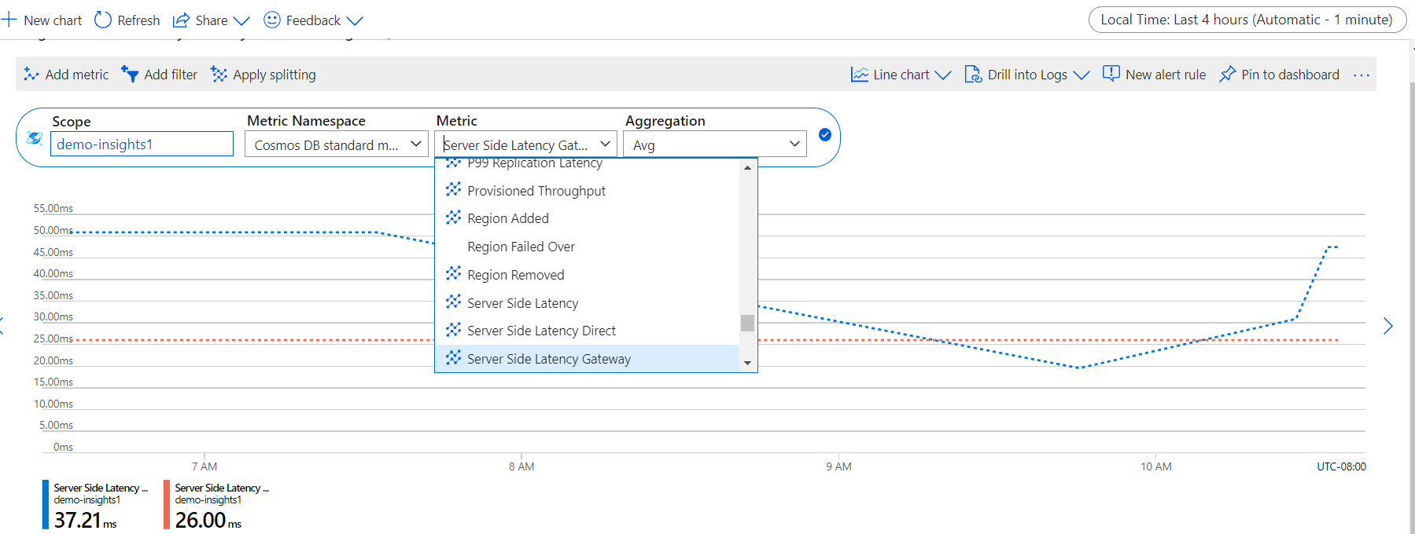The width and height of the screenshot is (1415, 534).
Task: Open the more options ellipsis menu
Action: [x=1362, y=75]
